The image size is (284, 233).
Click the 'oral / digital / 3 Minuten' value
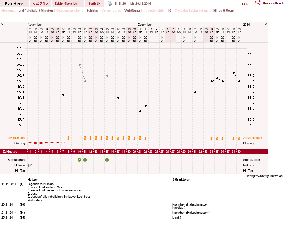point(36,10)
